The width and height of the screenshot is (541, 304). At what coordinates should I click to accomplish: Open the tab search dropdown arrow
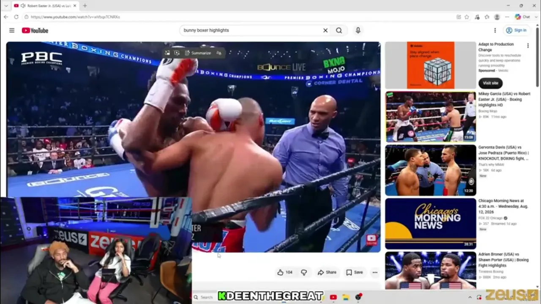(5, 5)
